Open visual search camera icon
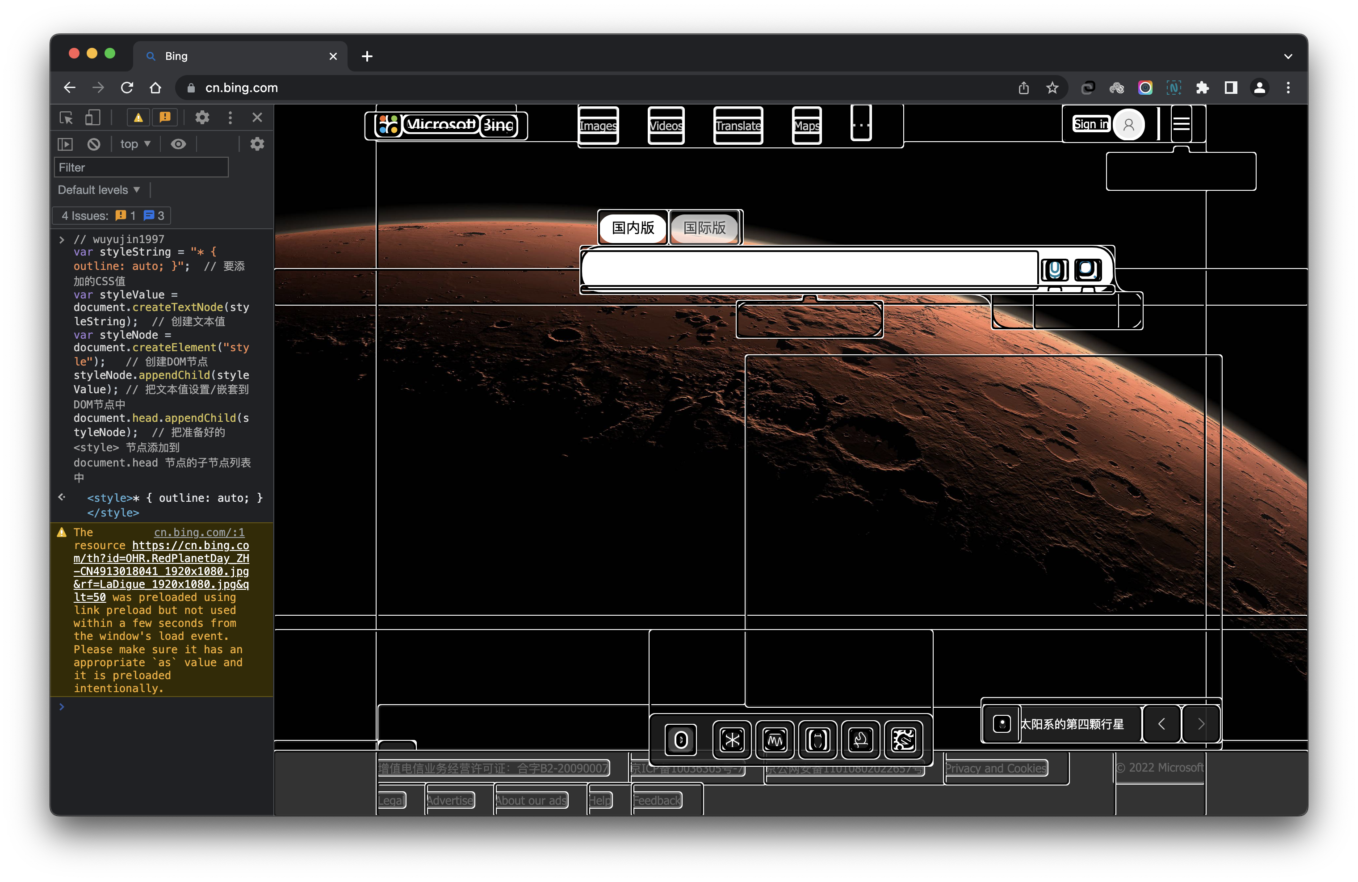This screenshot has height=882, width=1358. click(1088, 269)
